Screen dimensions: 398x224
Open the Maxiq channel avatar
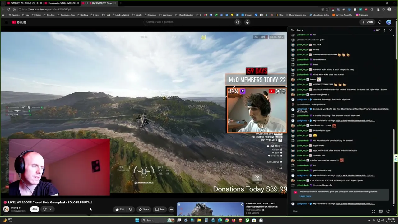point(6,209)
